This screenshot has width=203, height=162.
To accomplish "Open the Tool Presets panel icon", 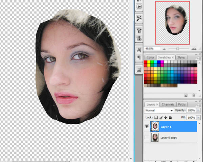I will pyautogui.click(x=139, y=19).
